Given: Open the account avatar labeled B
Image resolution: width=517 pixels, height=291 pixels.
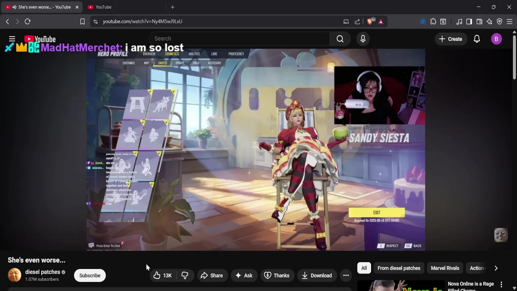Looking at the screenshot, I should coord(496,39).
